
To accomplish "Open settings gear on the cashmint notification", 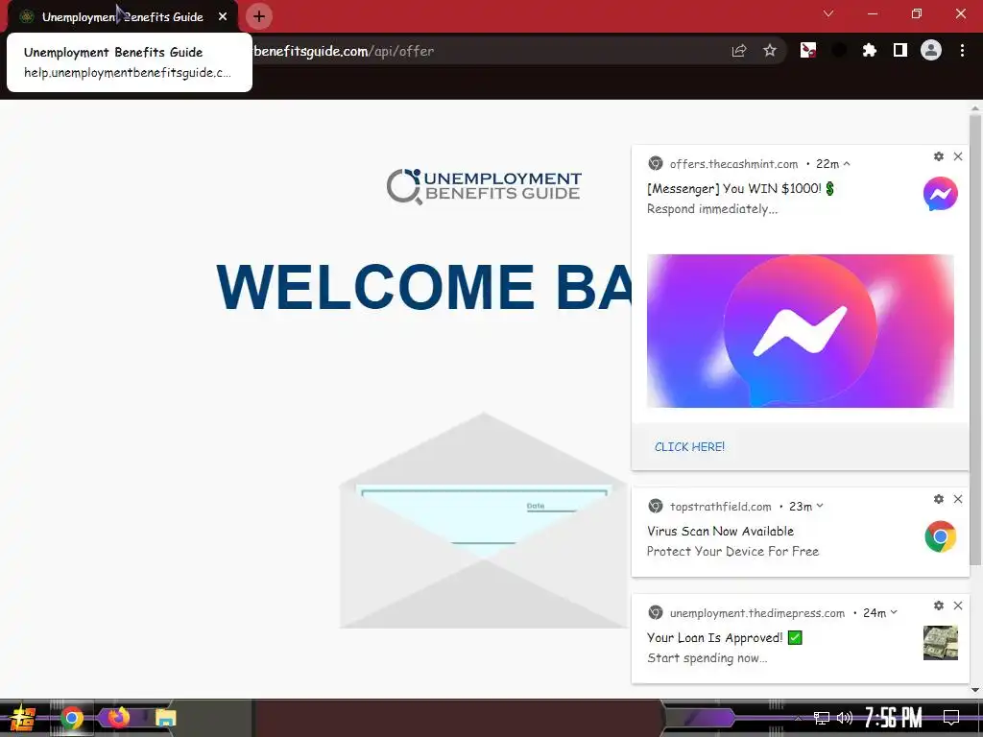I will pyautogui.click(x=939, y=156).
